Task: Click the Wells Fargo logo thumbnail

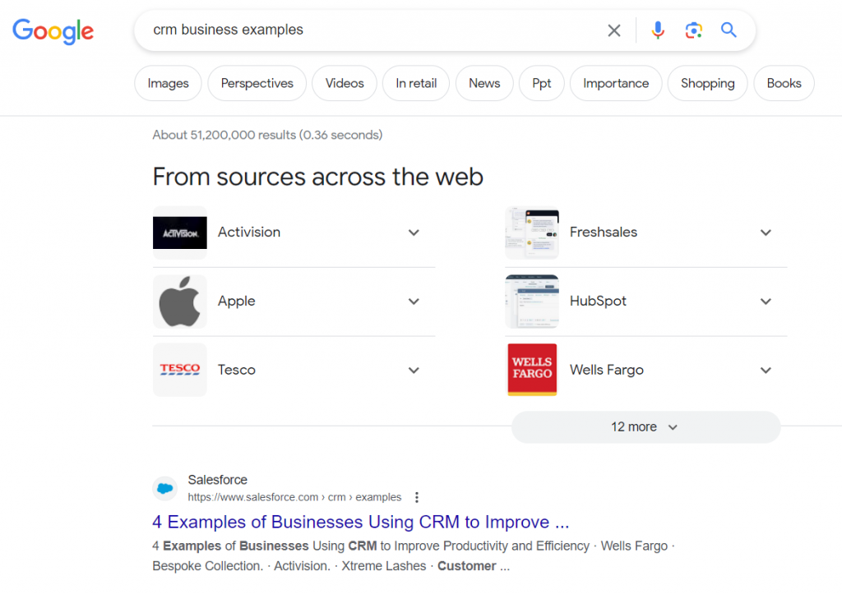Action: 532,370
